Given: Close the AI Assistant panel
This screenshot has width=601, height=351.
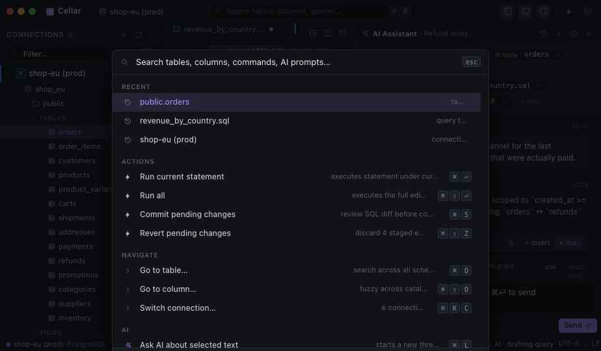Looking at the screenshot, I should [x=589, y=34].
